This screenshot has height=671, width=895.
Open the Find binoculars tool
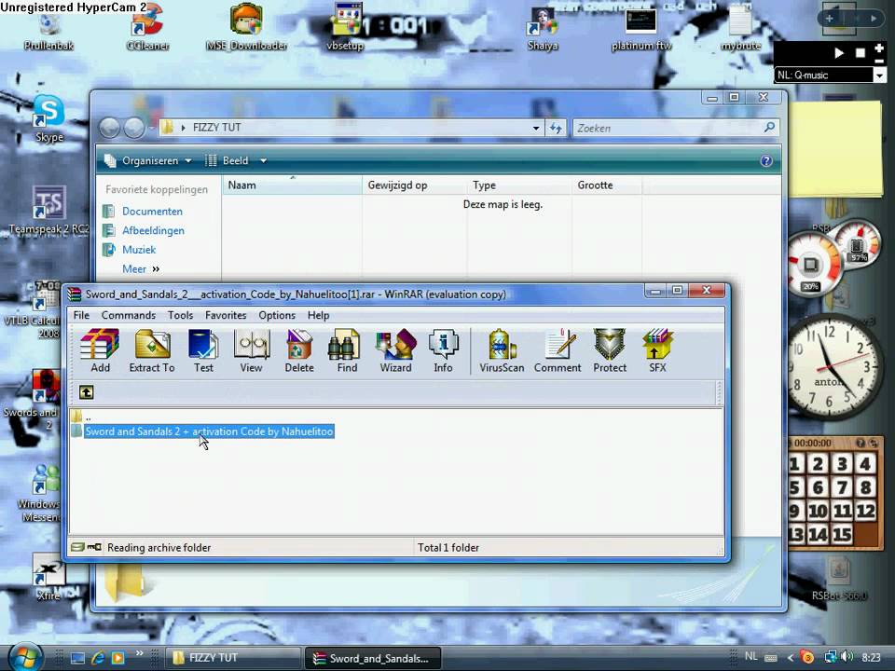click(347, 350)
